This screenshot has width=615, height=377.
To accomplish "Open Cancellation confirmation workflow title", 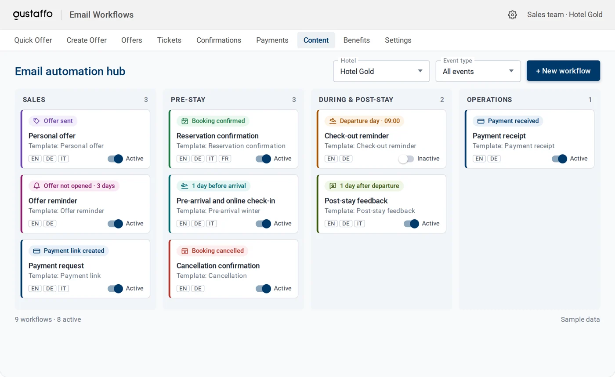I will (x=218, y=266).
